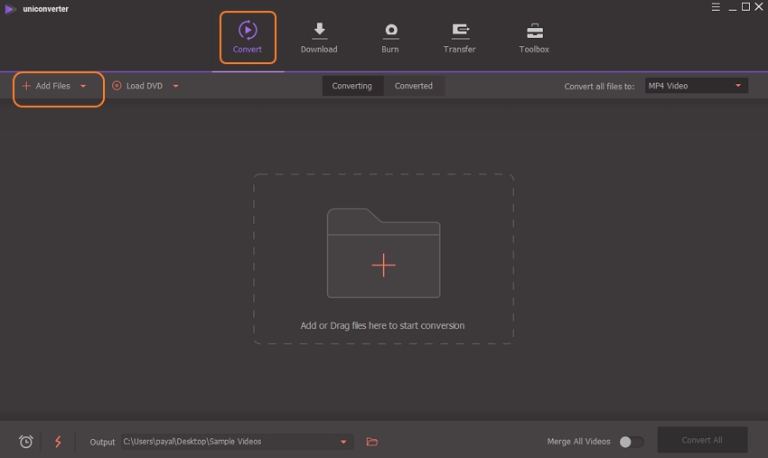Open the output folder icon

(x=372, y=442)
